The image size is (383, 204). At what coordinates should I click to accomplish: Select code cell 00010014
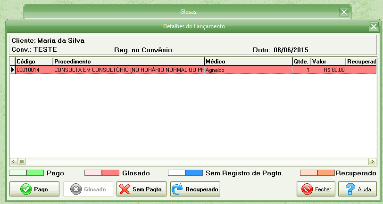tap(34, 70)
